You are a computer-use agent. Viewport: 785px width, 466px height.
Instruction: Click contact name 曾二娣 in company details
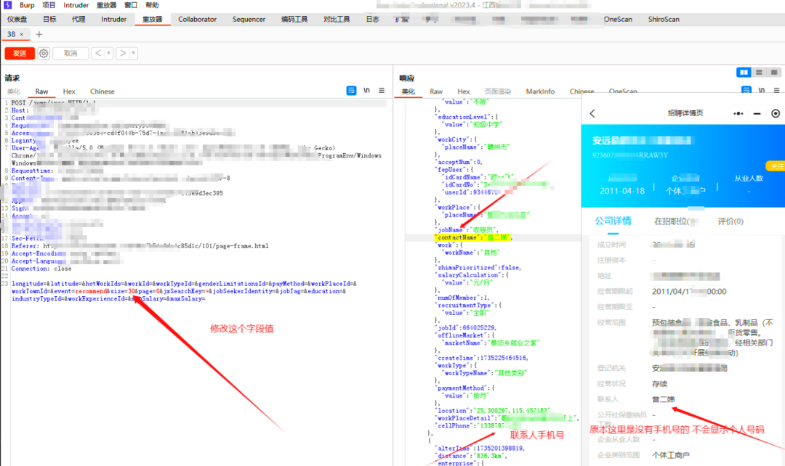coord(664,399)
